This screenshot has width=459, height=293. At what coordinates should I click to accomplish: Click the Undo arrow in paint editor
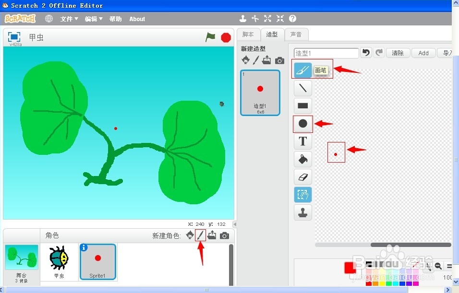[x=366, y=53]
